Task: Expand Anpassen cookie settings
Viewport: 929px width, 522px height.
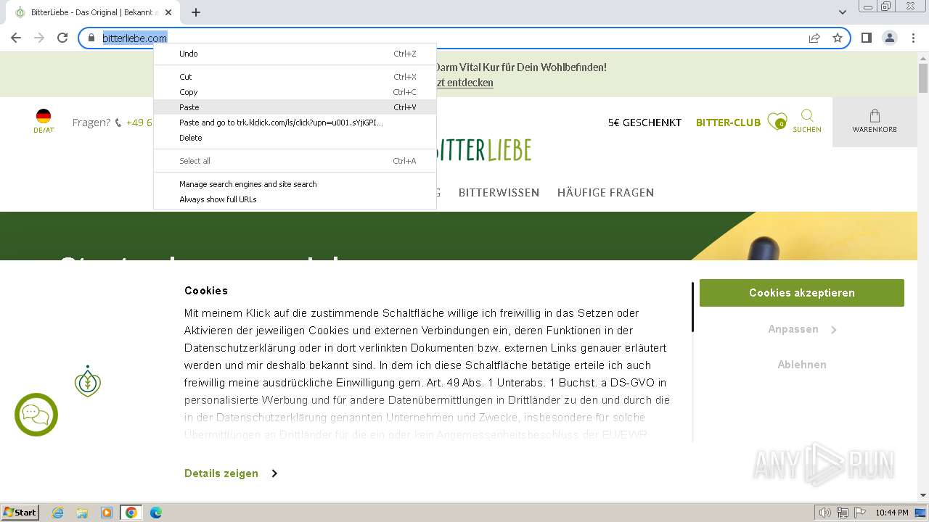Action: click(802, 329)
